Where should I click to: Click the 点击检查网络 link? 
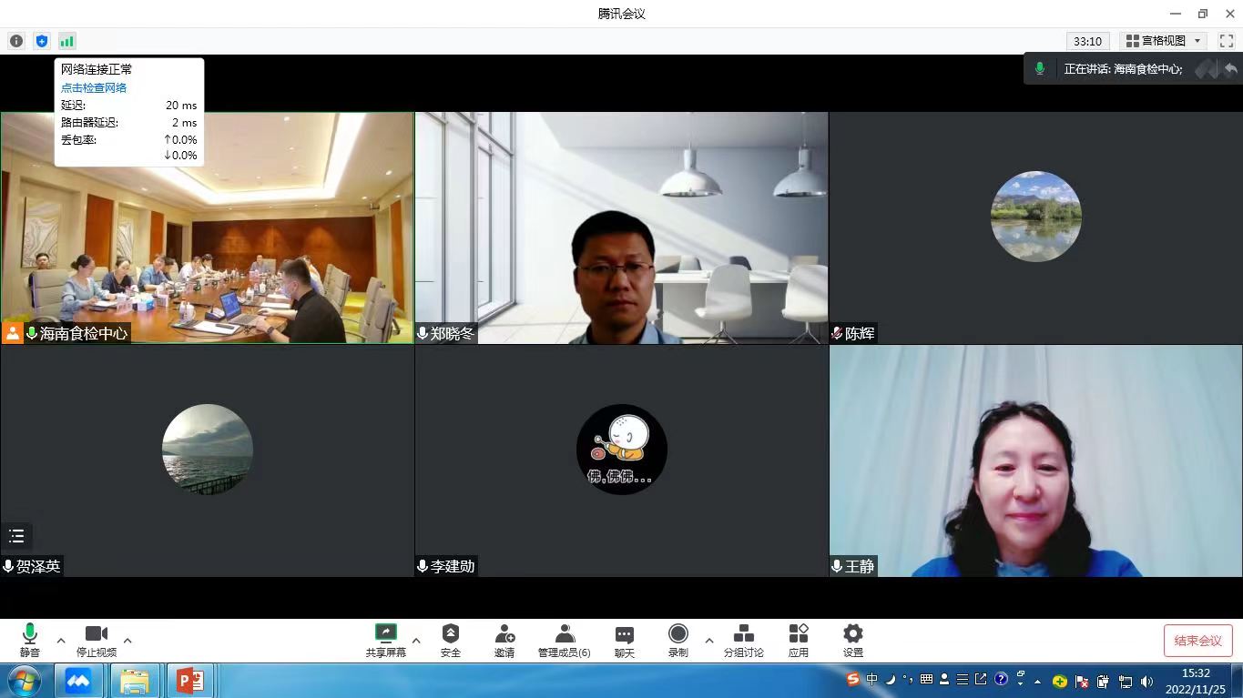94,87
